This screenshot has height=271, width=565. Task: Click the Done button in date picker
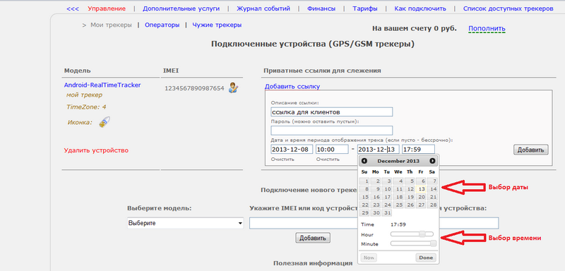pyautogui.click(x=426, y=258)
